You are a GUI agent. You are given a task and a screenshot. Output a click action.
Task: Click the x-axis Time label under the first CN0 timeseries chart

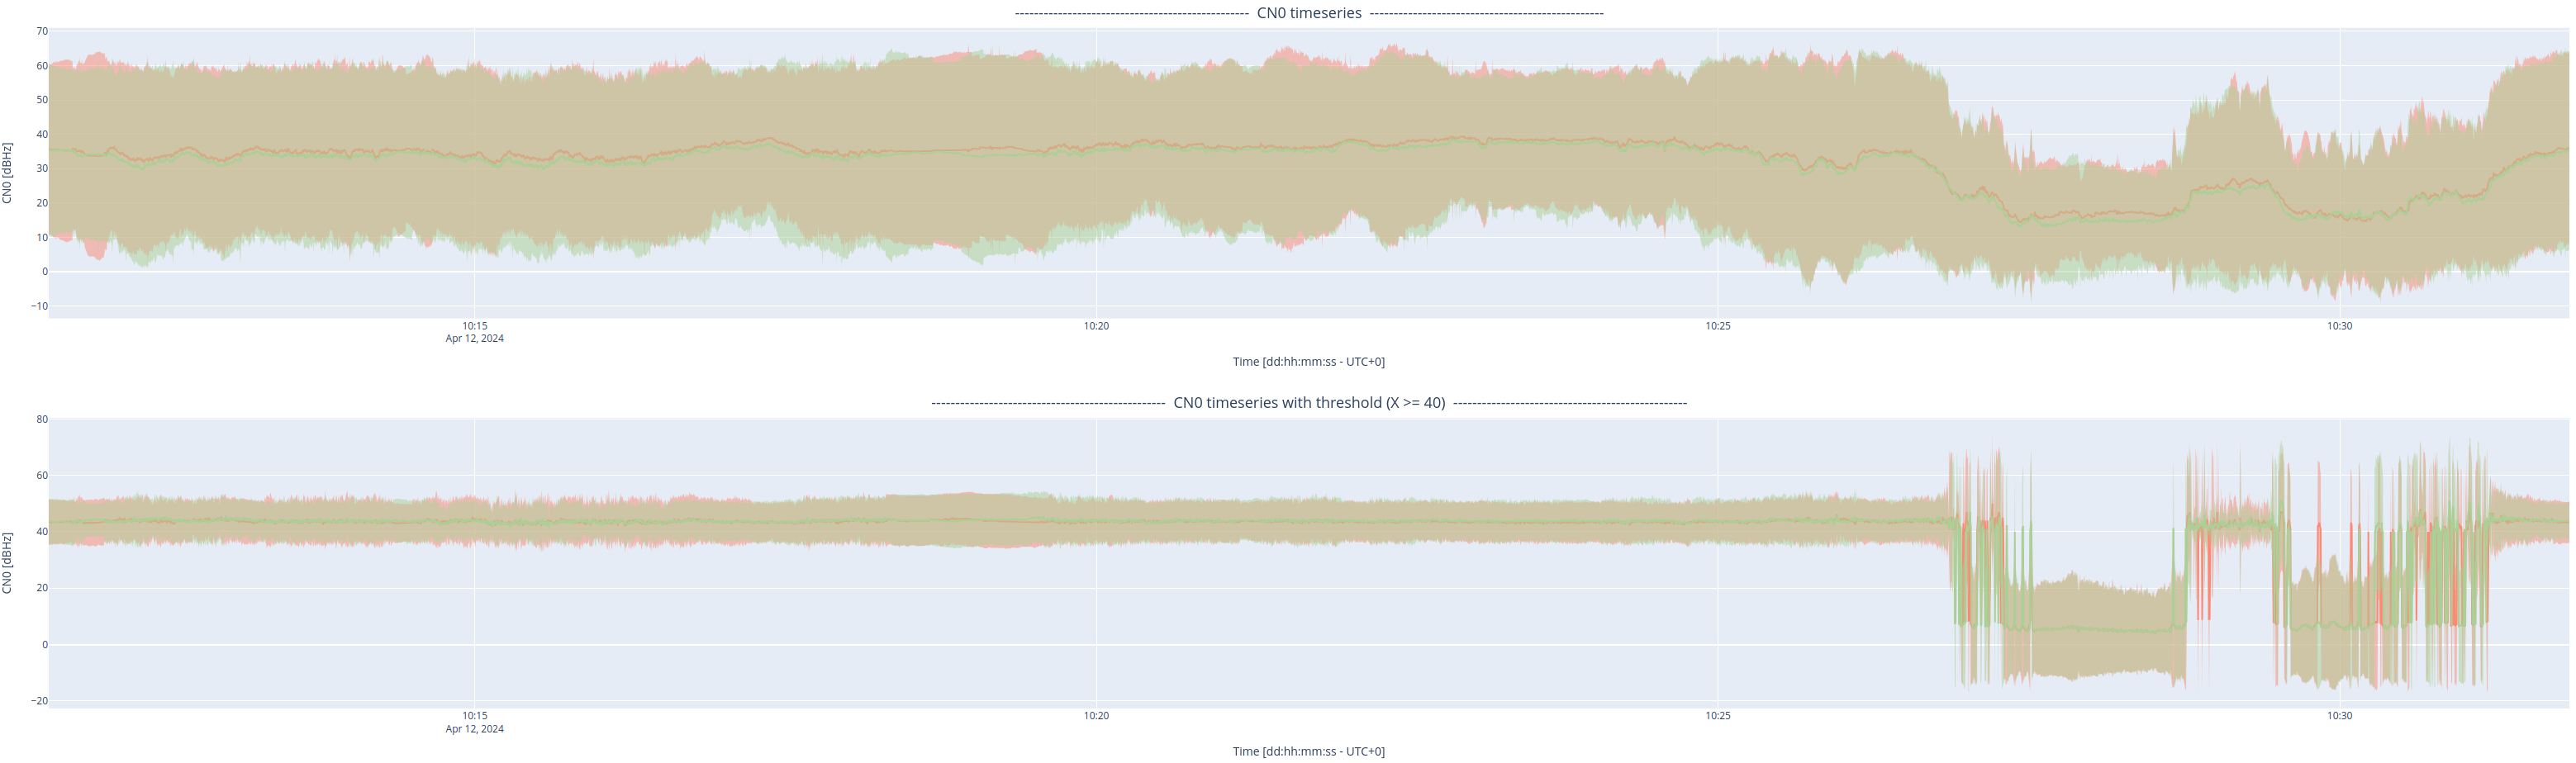(x=1308, y=362)
